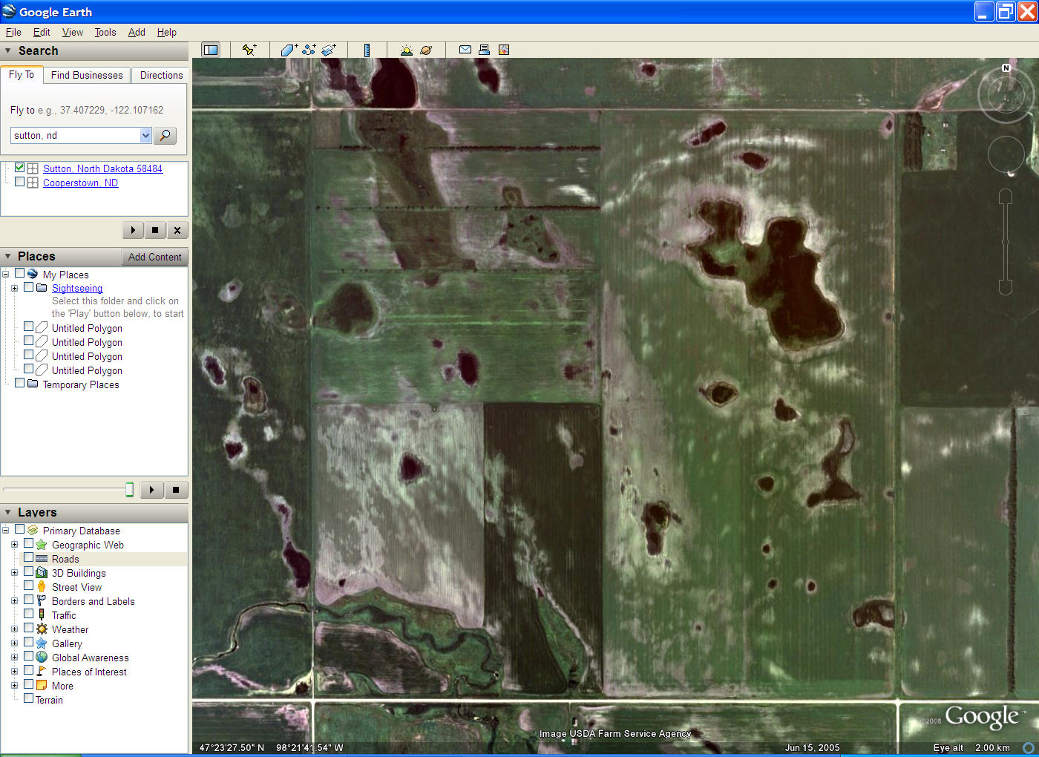Clear the search results
Viewport: 1039px width, 757px height.
click(177, 230)
